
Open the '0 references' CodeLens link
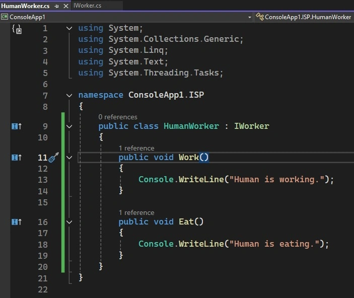[x=118, y=117]
